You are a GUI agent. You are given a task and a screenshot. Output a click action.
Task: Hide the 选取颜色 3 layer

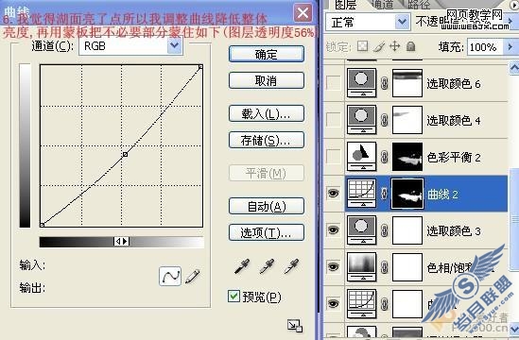click(x=334, y=229)
